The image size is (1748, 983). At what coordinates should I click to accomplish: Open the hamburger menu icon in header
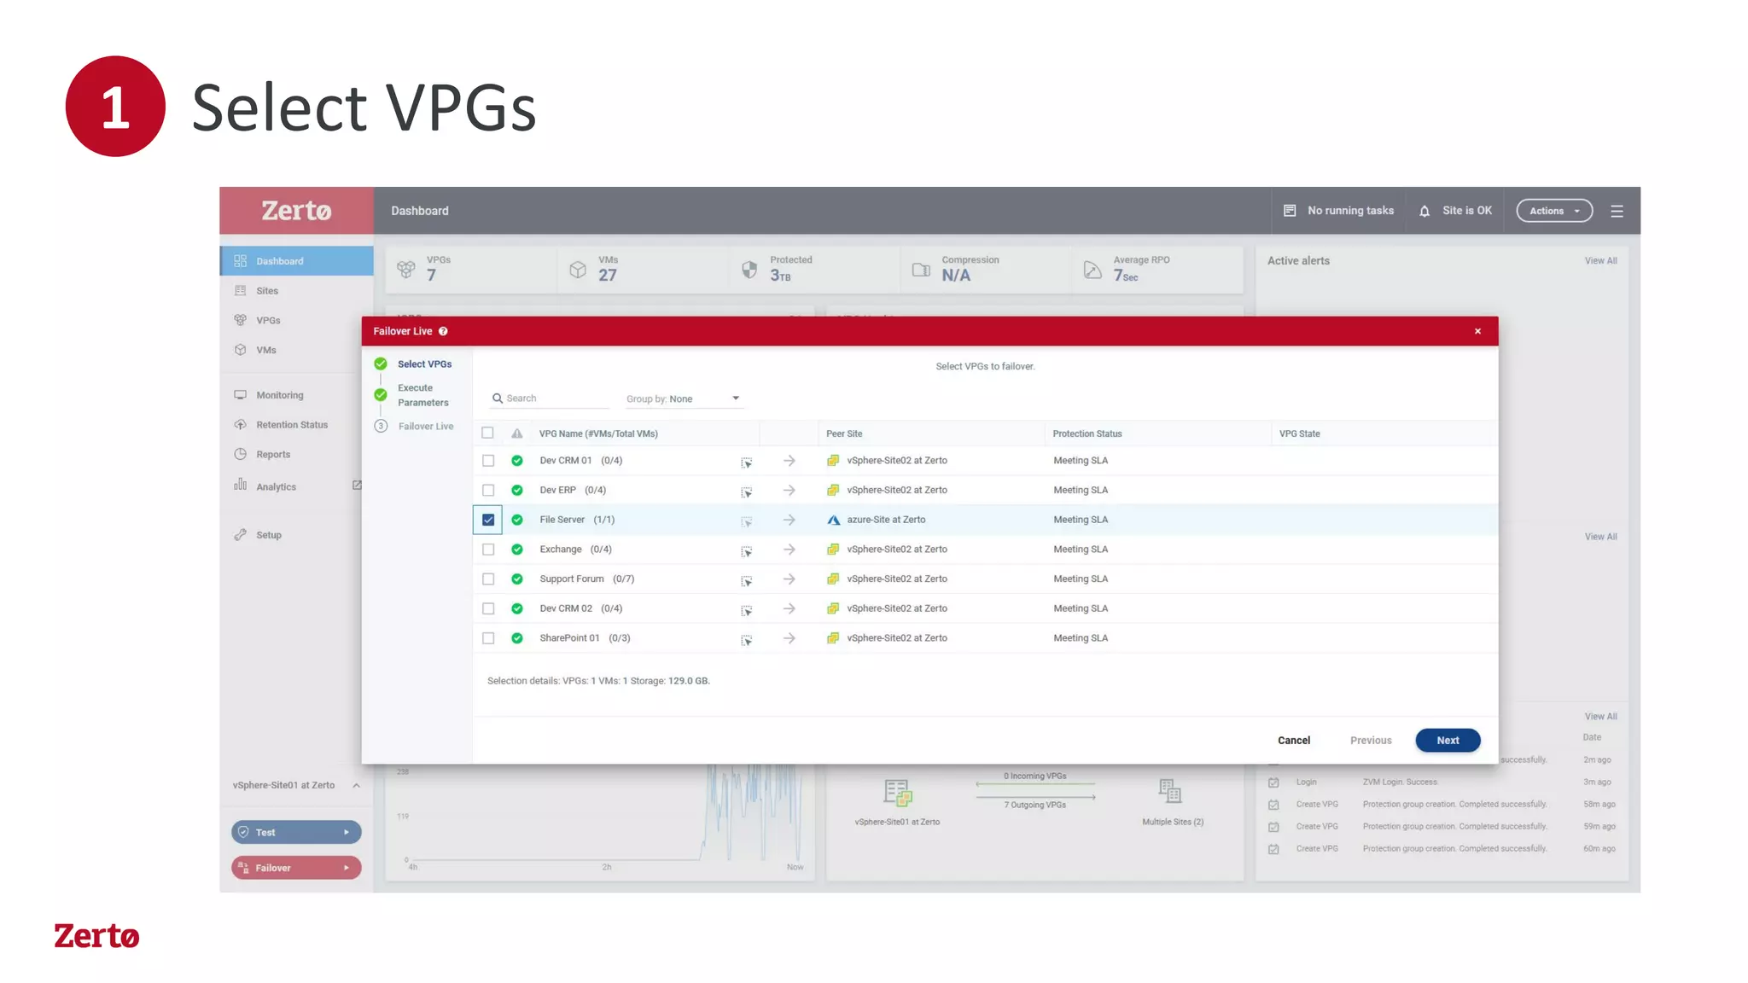(x=1617, y=211)
